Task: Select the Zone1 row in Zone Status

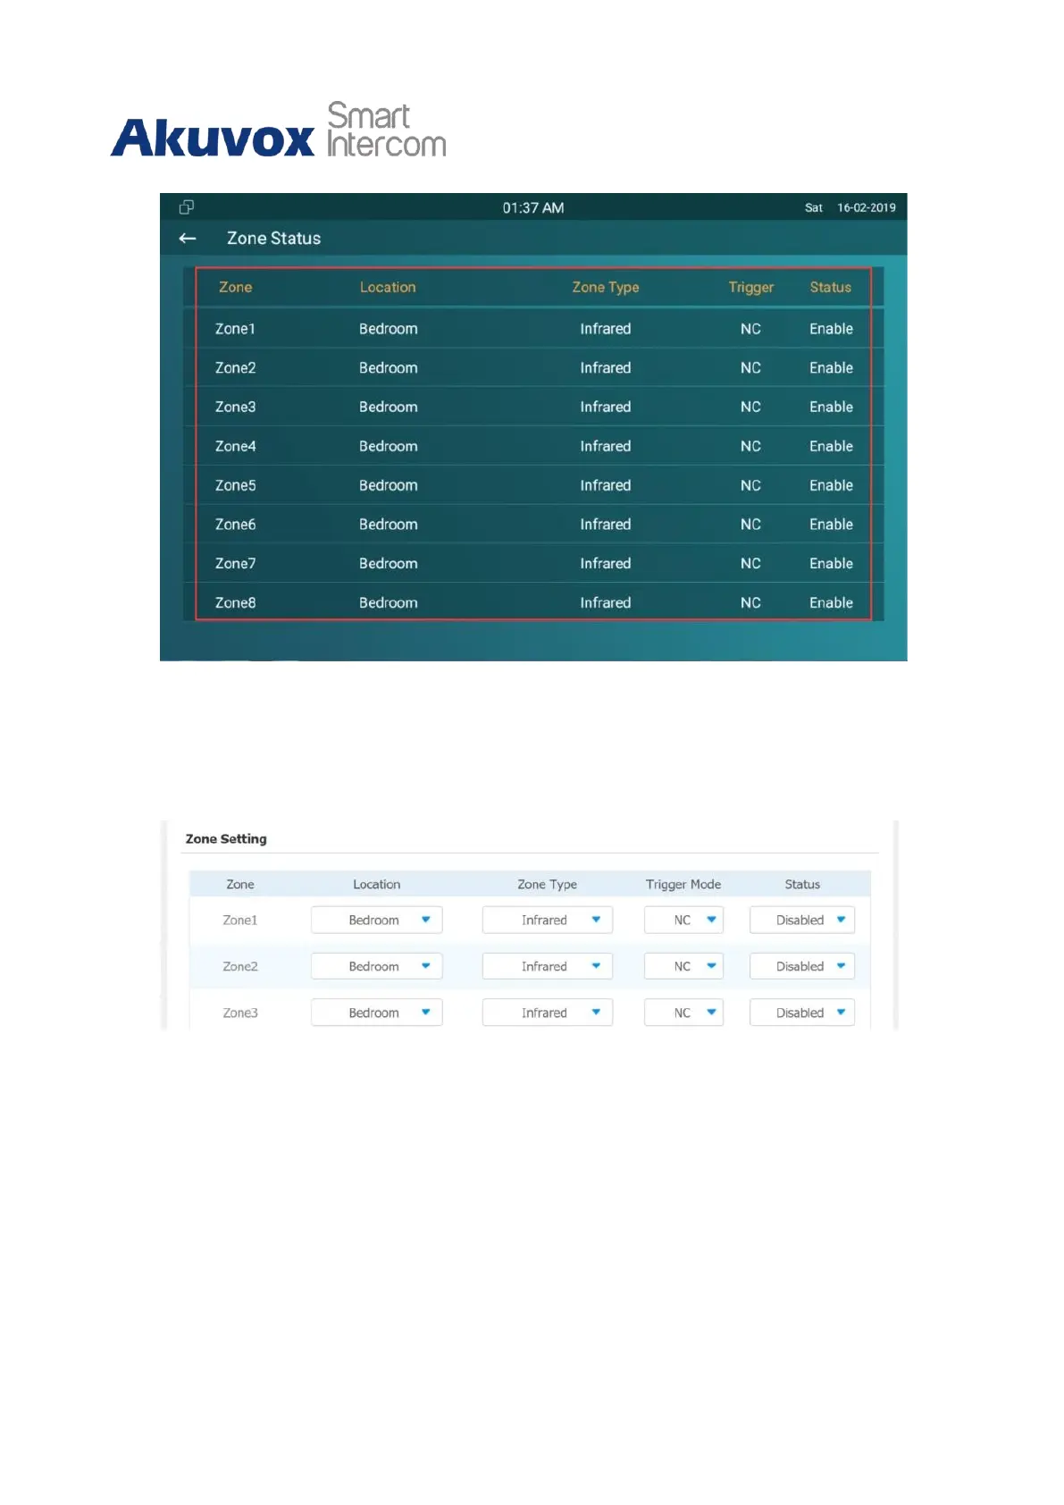Action: coord(533,329)
